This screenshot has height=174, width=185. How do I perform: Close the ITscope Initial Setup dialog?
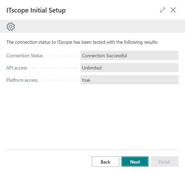173,10
